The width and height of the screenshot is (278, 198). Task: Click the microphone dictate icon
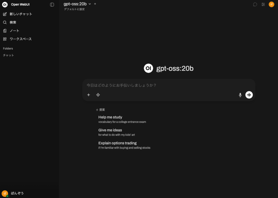240,95
